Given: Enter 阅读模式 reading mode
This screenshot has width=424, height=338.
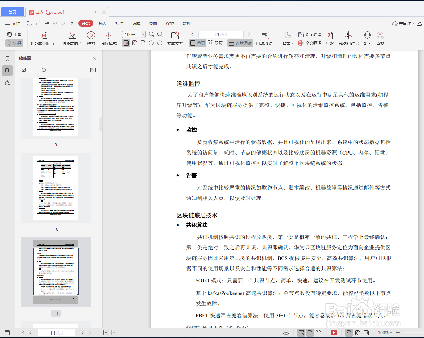Looking at the screenshot, I should click(108, 39).
